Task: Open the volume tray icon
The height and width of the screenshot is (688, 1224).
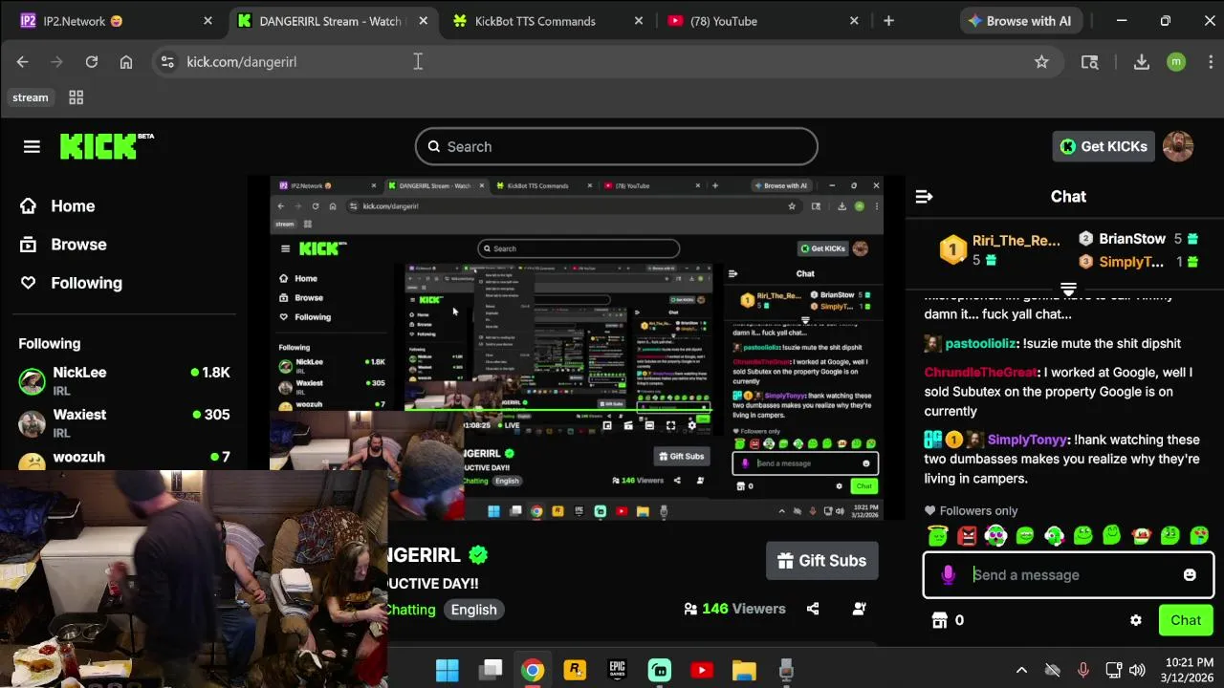Action: click(x=1137, y=671)
